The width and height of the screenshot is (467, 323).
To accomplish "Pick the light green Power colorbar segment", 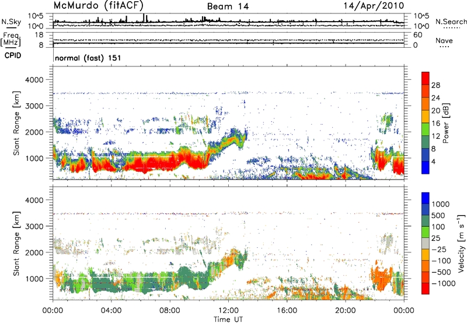I will point(426,129).
